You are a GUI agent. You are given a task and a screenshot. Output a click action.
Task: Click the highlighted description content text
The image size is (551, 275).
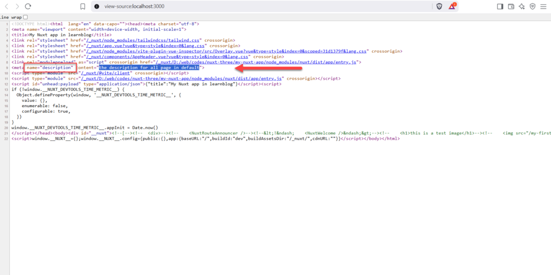(x=149, y=67)
